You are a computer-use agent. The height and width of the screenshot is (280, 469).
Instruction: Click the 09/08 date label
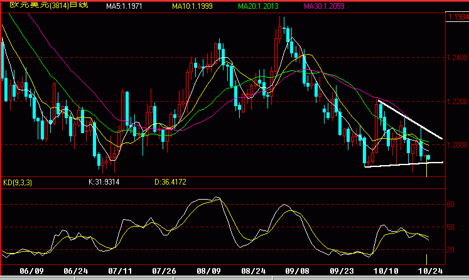pyautogui.click(x=297, y=271)
